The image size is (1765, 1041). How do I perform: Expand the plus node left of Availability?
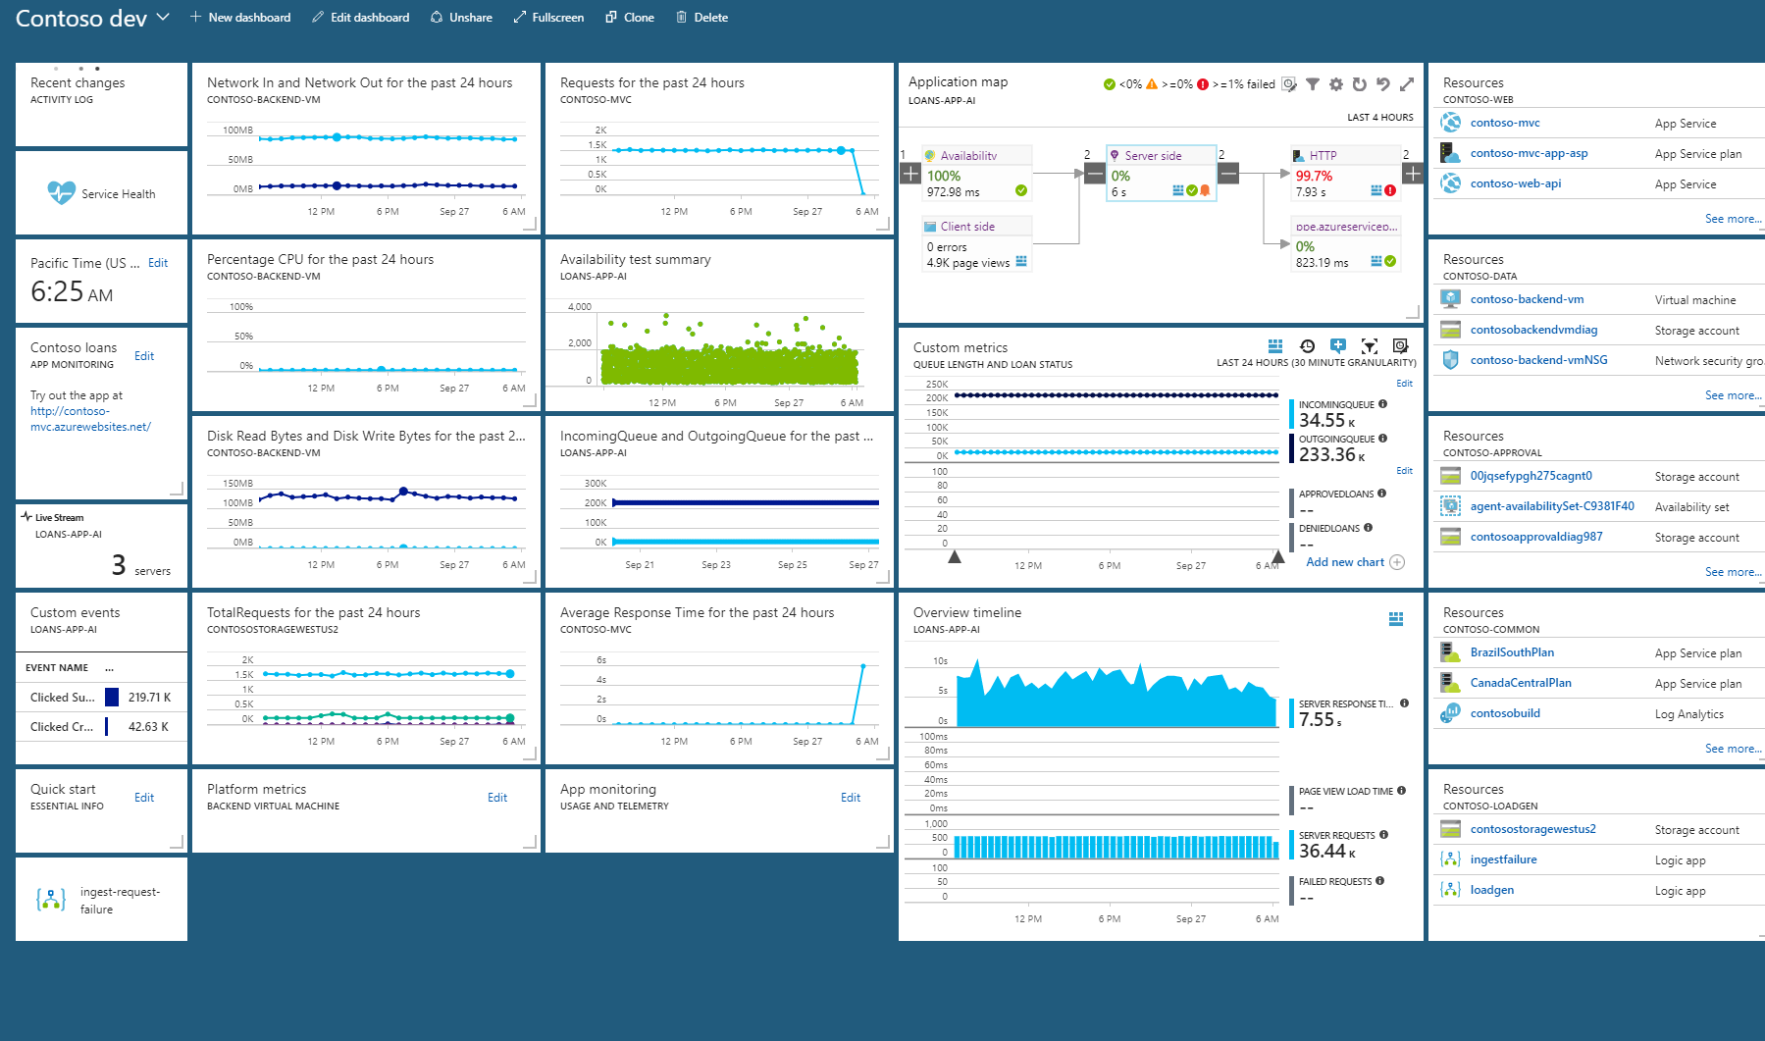tap(910, 174)
